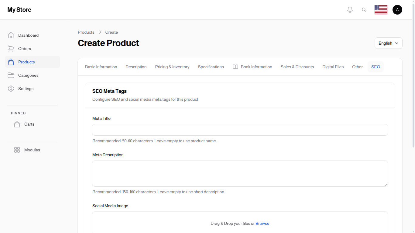Expand the English language dropdown
The image size is (415, 233).
click(388, 43)
